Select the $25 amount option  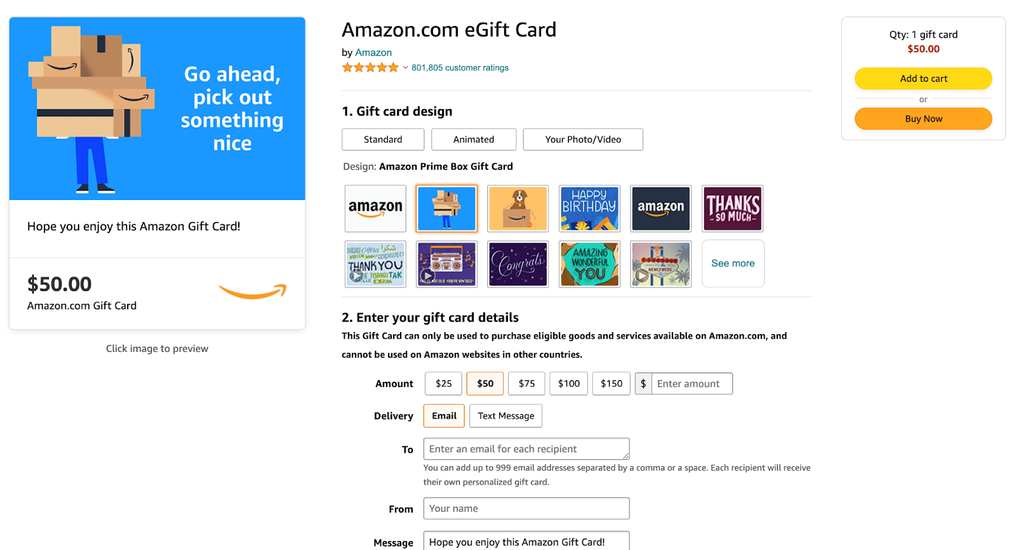443,383
